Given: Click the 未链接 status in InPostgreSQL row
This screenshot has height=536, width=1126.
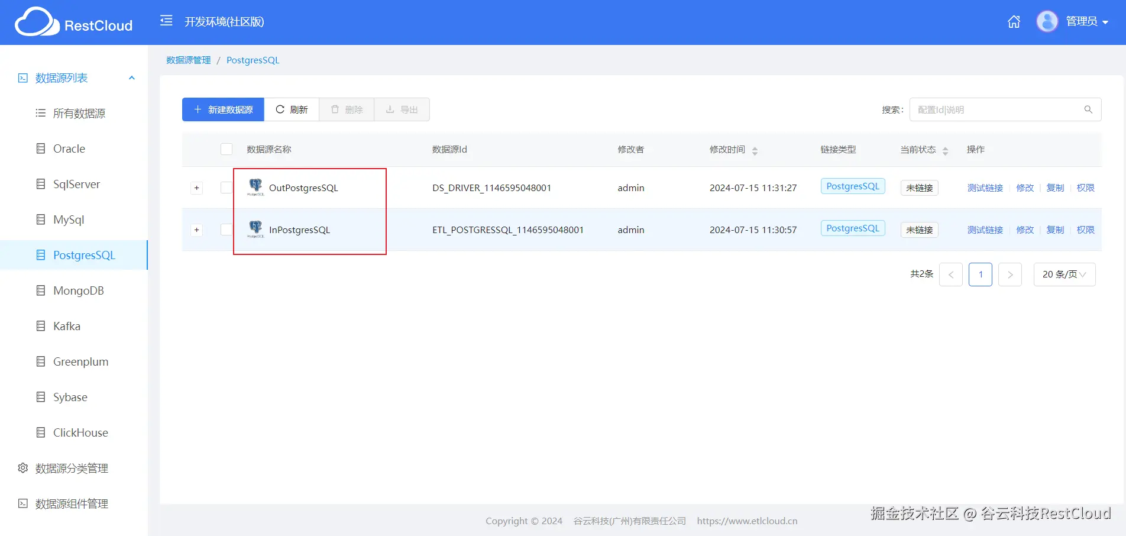Looking at the screenshot, I should coord(920,230).
